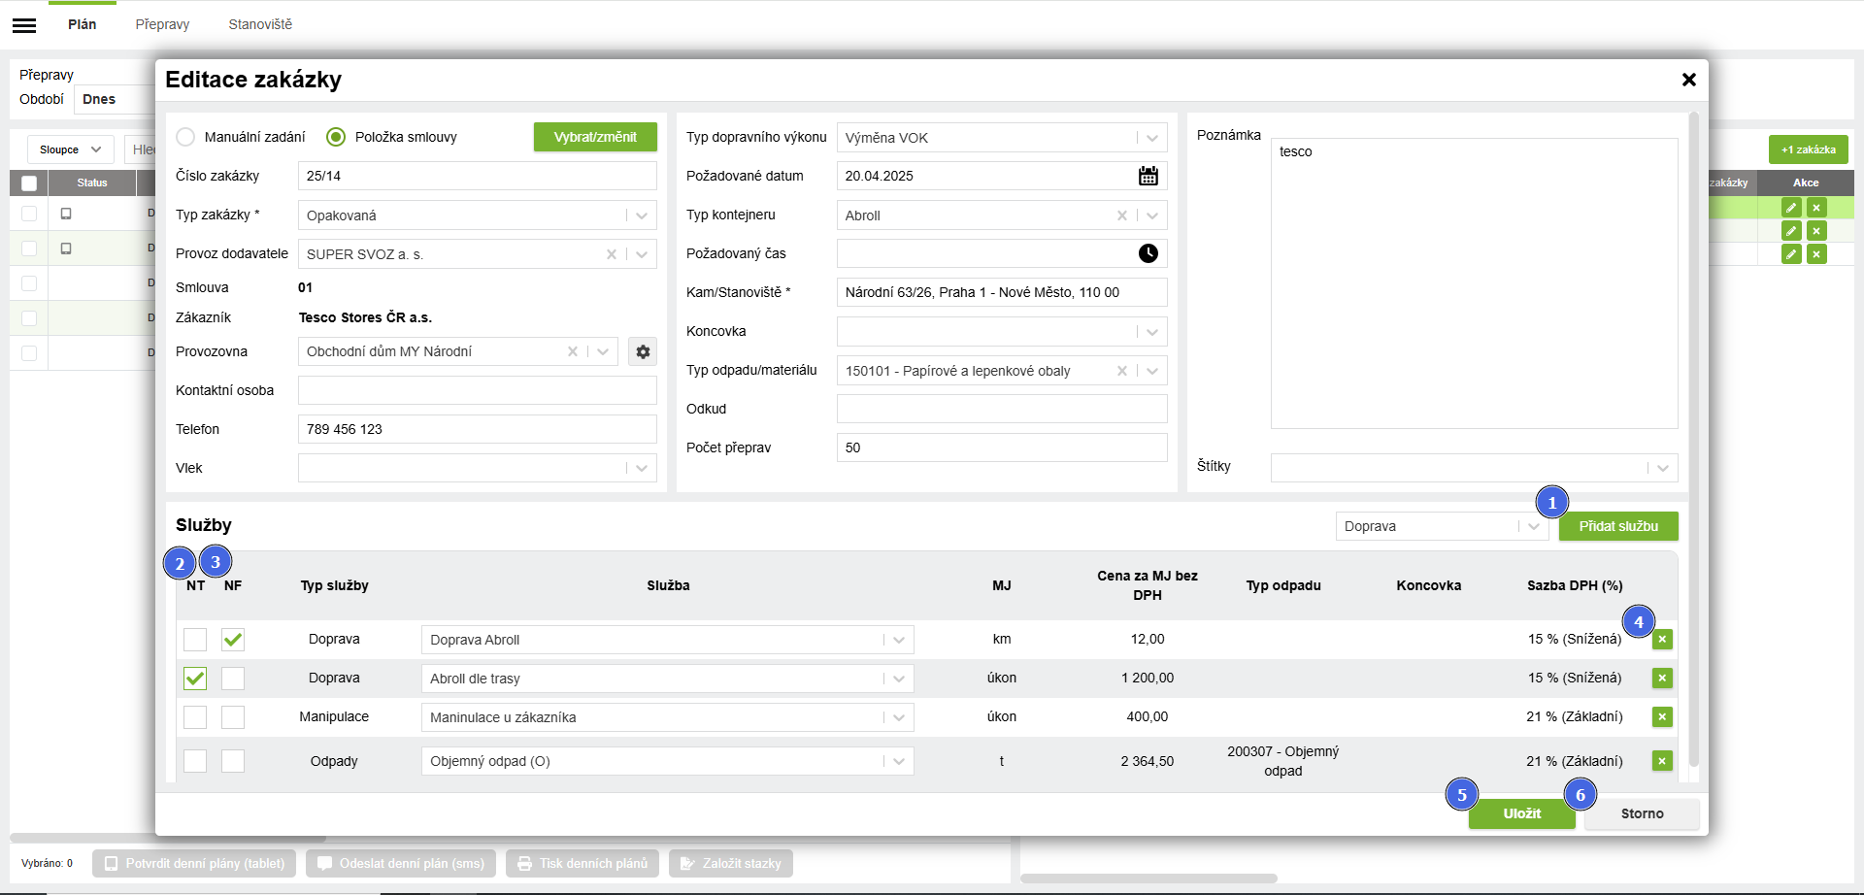Click gear icon next to Provozovna

(643, 351)
